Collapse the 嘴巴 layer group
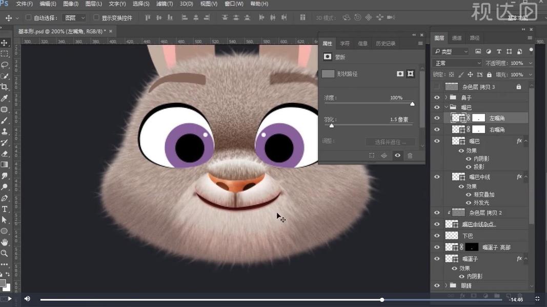 pos(446,107)
